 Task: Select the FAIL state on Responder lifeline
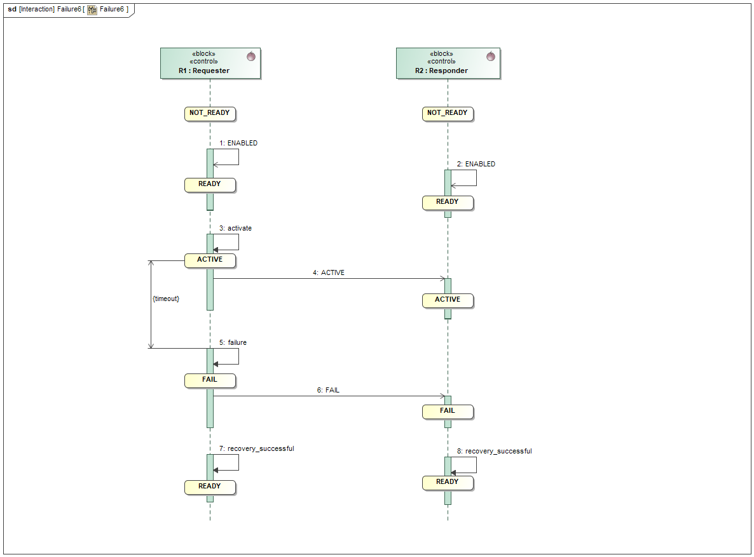coord(448,412)
